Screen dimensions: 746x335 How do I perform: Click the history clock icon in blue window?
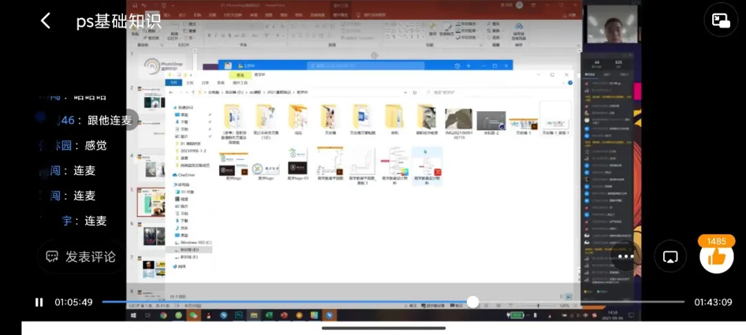point(457,65)
